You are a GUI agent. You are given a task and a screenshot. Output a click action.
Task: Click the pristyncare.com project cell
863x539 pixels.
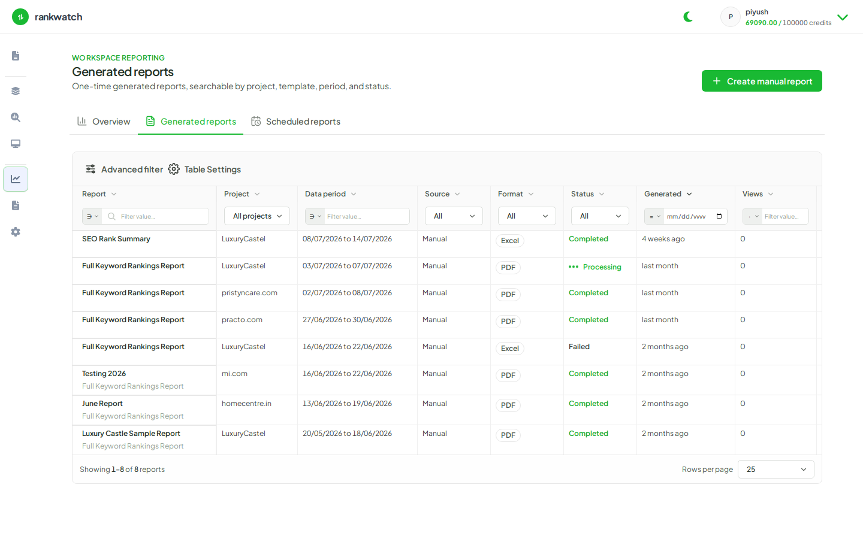coord(249,293)
